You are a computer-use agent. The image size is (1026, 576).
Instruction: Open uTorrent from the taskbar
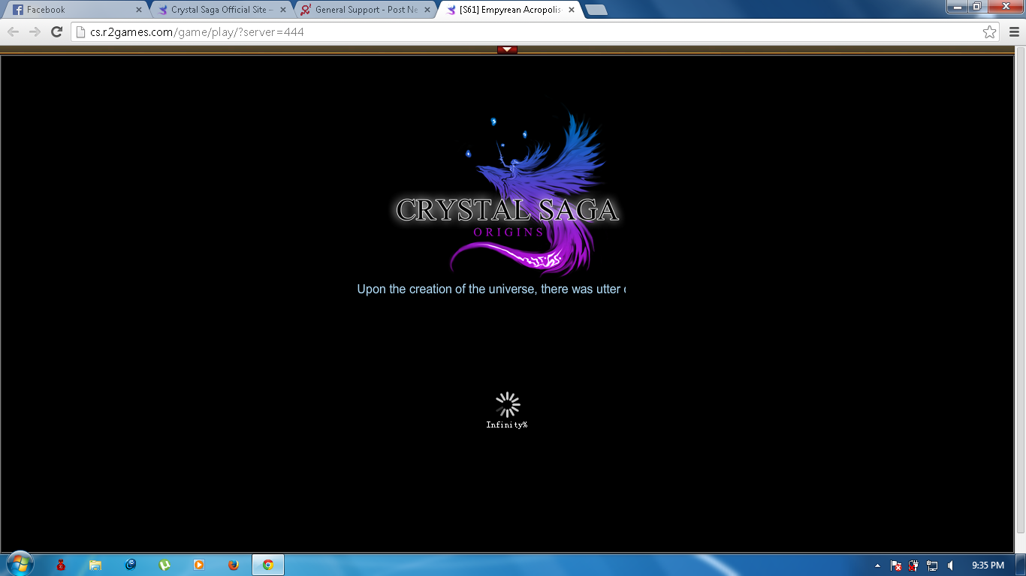164,565
